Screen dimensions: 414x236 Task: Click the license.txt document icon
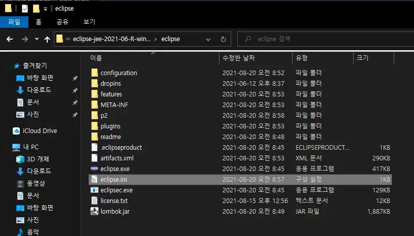pos(94,200)
